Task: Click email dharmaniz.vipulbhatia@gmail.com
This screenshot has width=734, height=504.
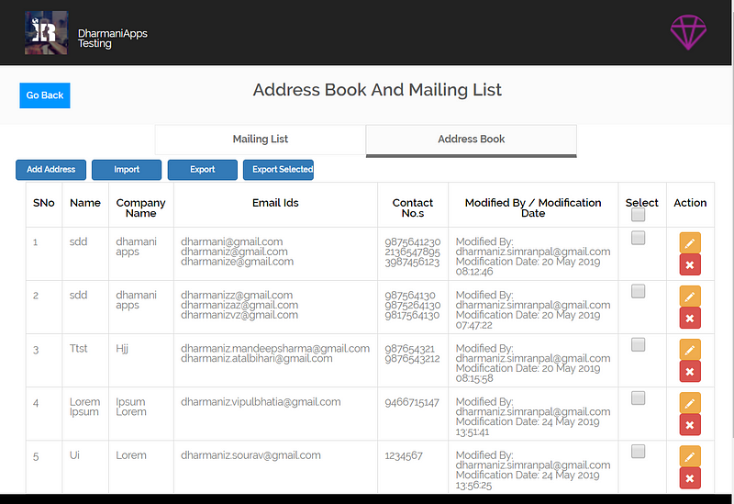Action: (x=261, y=402)
